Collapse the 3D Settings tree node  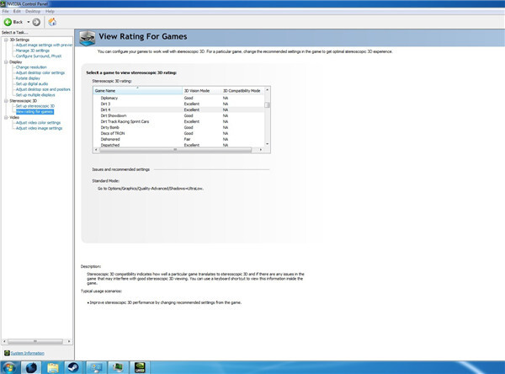pyautogui.click(x=4, y=39)
